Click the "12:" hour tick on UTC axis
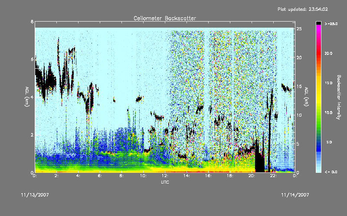This screenshot has height=216, width=347. pos(165,176)
